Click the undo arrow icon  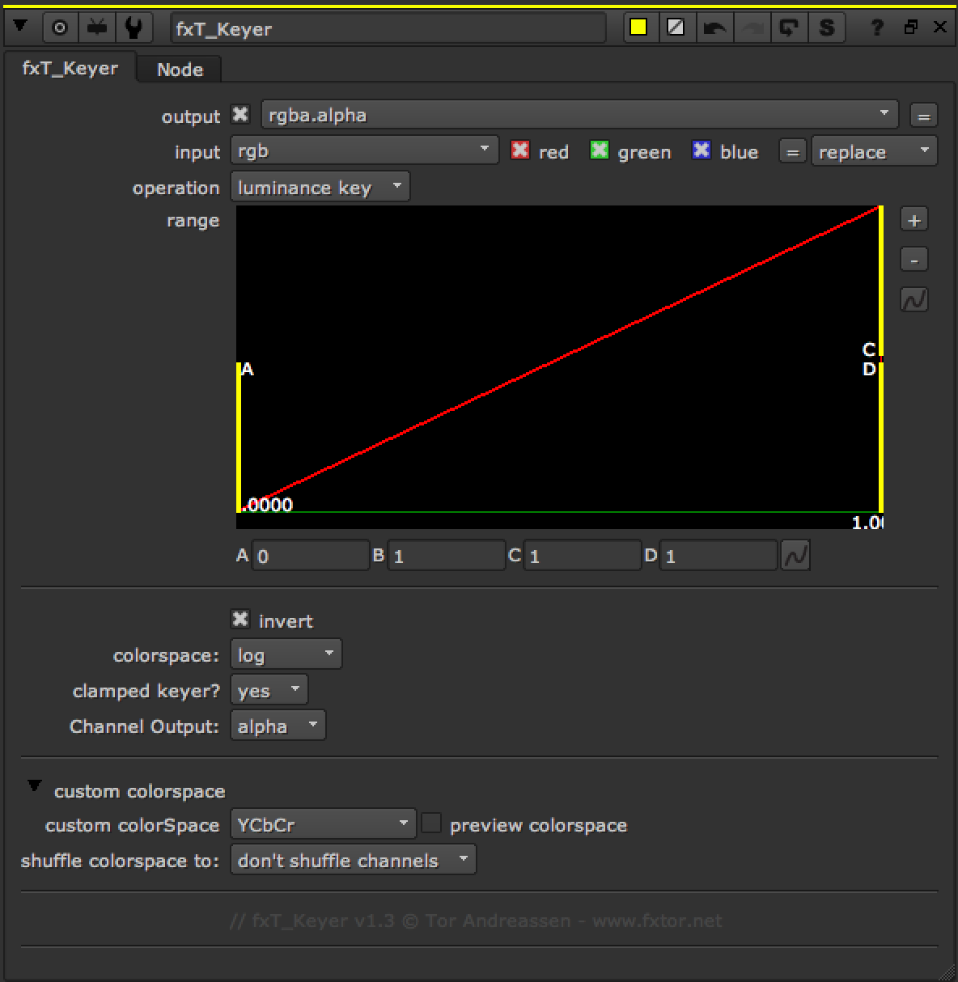tap(714, 28)
